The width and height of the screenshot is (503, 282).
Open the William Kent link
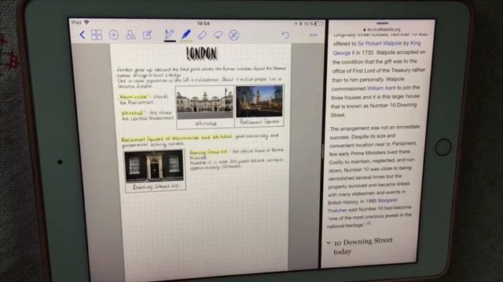[x=381, y=88]
